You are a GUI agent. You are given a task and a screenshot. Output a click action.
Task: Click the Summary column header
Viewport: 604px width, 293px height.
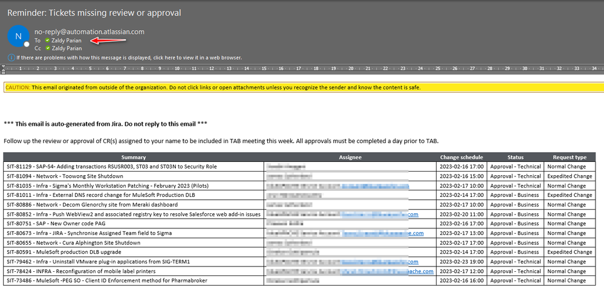(134, 157)
